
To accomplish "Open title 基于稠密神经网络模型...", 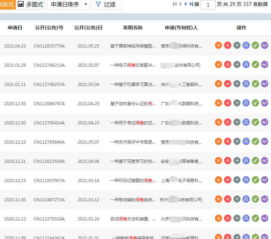I will (x=133, y=46).
